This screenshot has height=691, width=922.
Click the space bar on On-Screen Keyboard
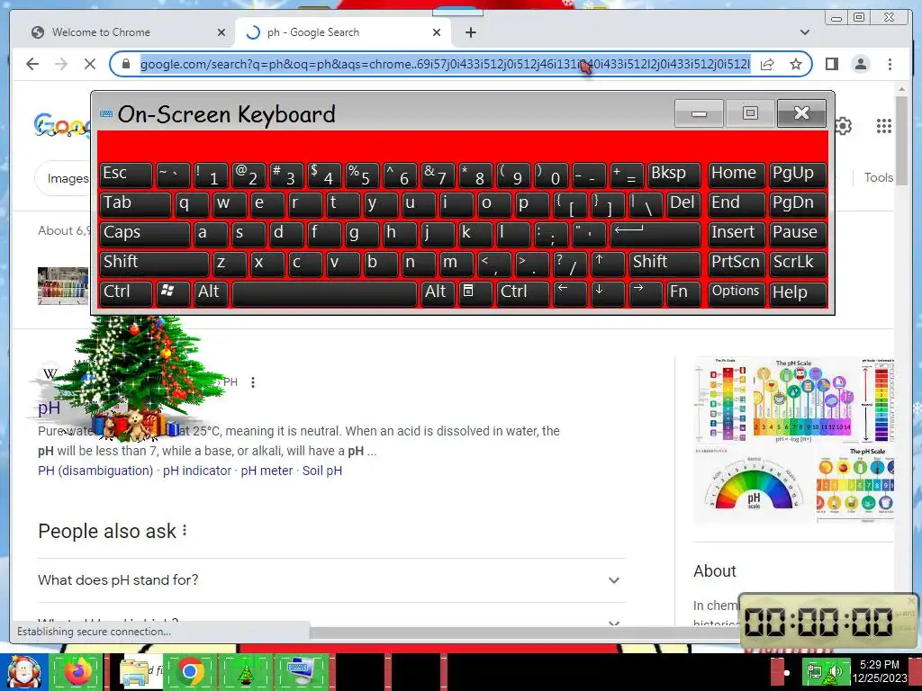pyautogui.click(x=324, y=293)
